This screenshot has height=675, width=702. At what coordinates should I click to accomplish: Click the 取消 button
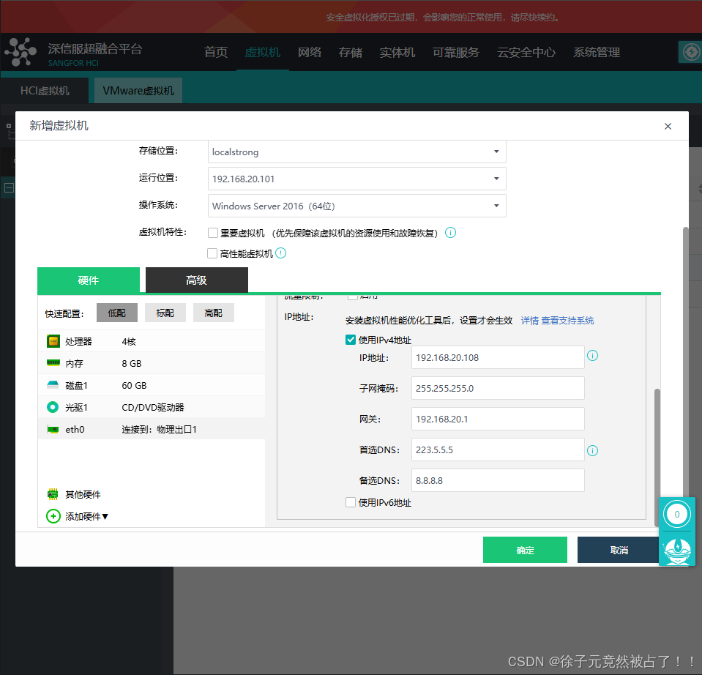point(619,550)
